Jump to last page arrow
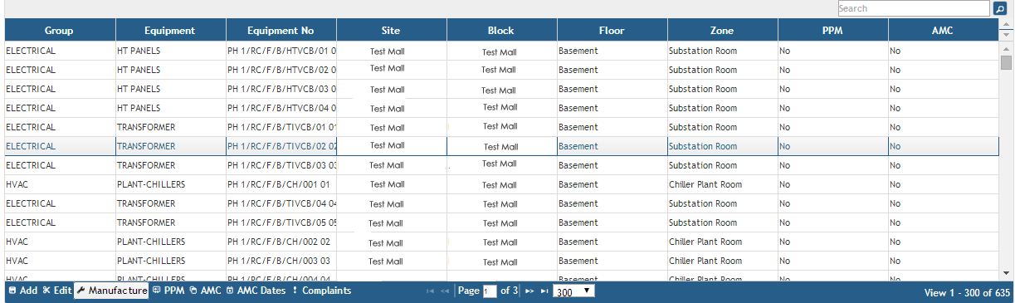The height and width of the screenshot is (303, 1015). [544, 291]
